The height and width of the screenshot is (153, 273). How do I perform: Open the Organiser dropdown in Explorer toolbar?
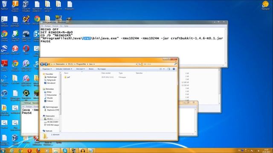(x=47, y=69)
